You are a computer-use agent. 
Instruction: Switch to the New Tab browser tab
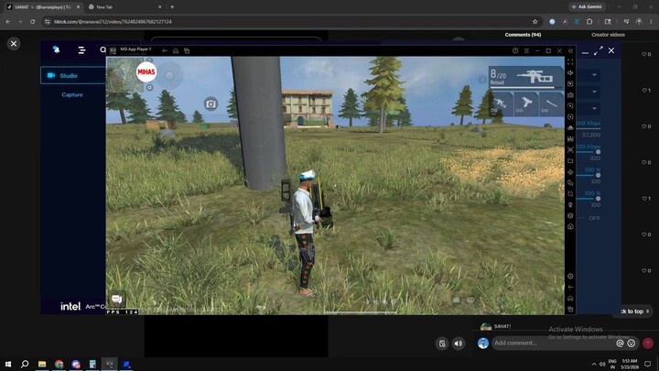pos(124,6)
